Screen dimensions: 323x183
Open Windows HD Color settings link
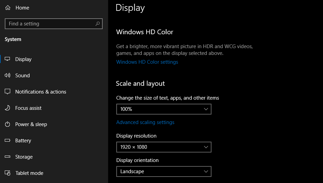pyautogui.click(x=147, y=62)
